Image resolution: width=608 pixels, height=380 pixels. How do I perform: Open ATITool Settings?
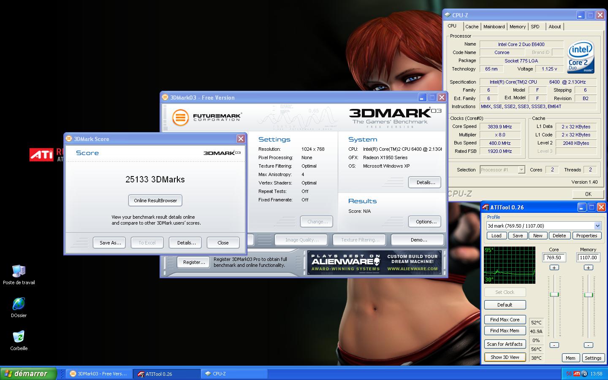coord(593,358)
